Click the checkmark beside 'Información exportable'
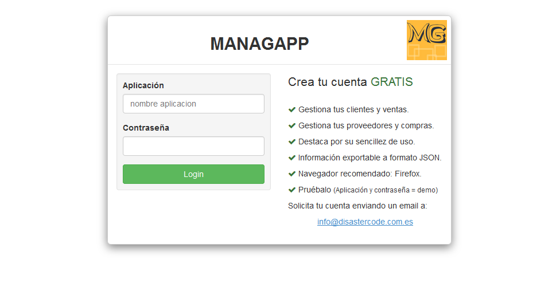The height and width of the screenshot is (291, 560). [x=292, y=158]
